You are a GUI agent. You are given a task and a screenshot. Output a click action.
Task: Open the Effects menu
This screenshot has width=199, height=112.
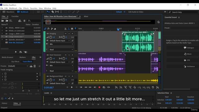point(26,8)
